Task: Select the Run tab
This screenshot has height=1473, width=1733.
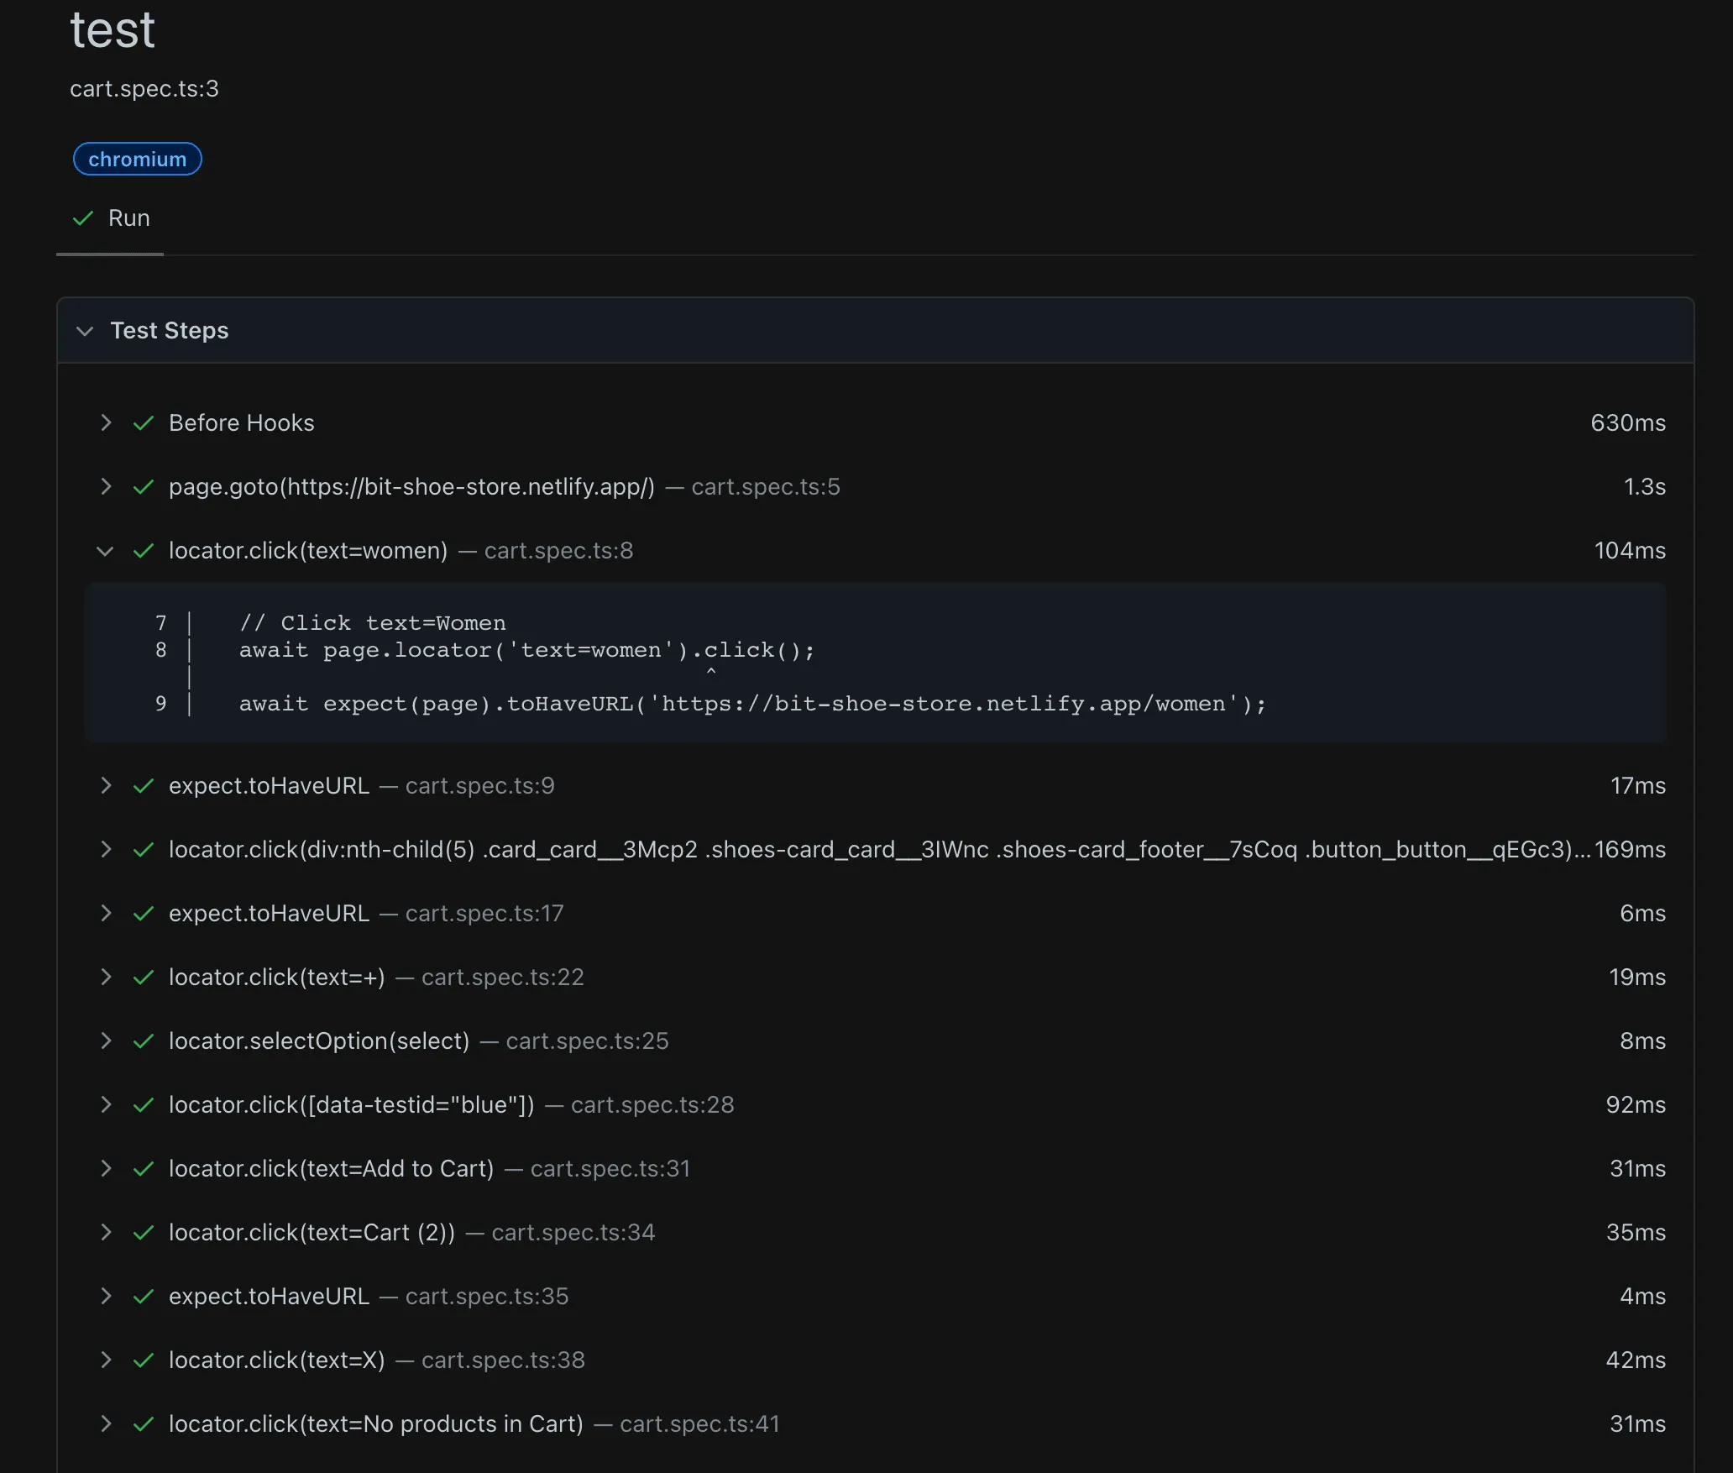Action: (128, 218)
